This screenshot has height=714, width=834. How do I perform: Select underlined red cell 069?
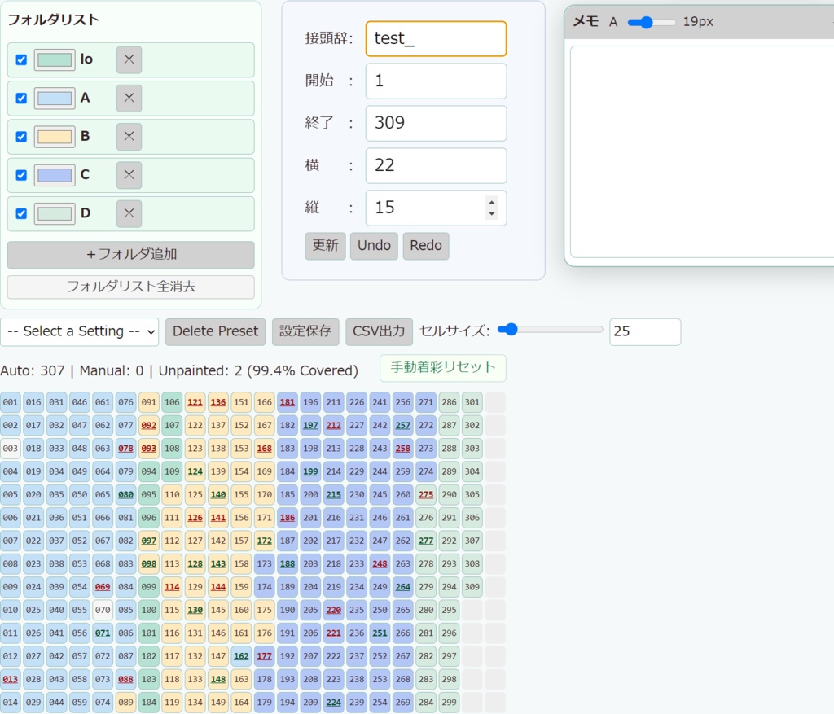click(x=103, y=587)
